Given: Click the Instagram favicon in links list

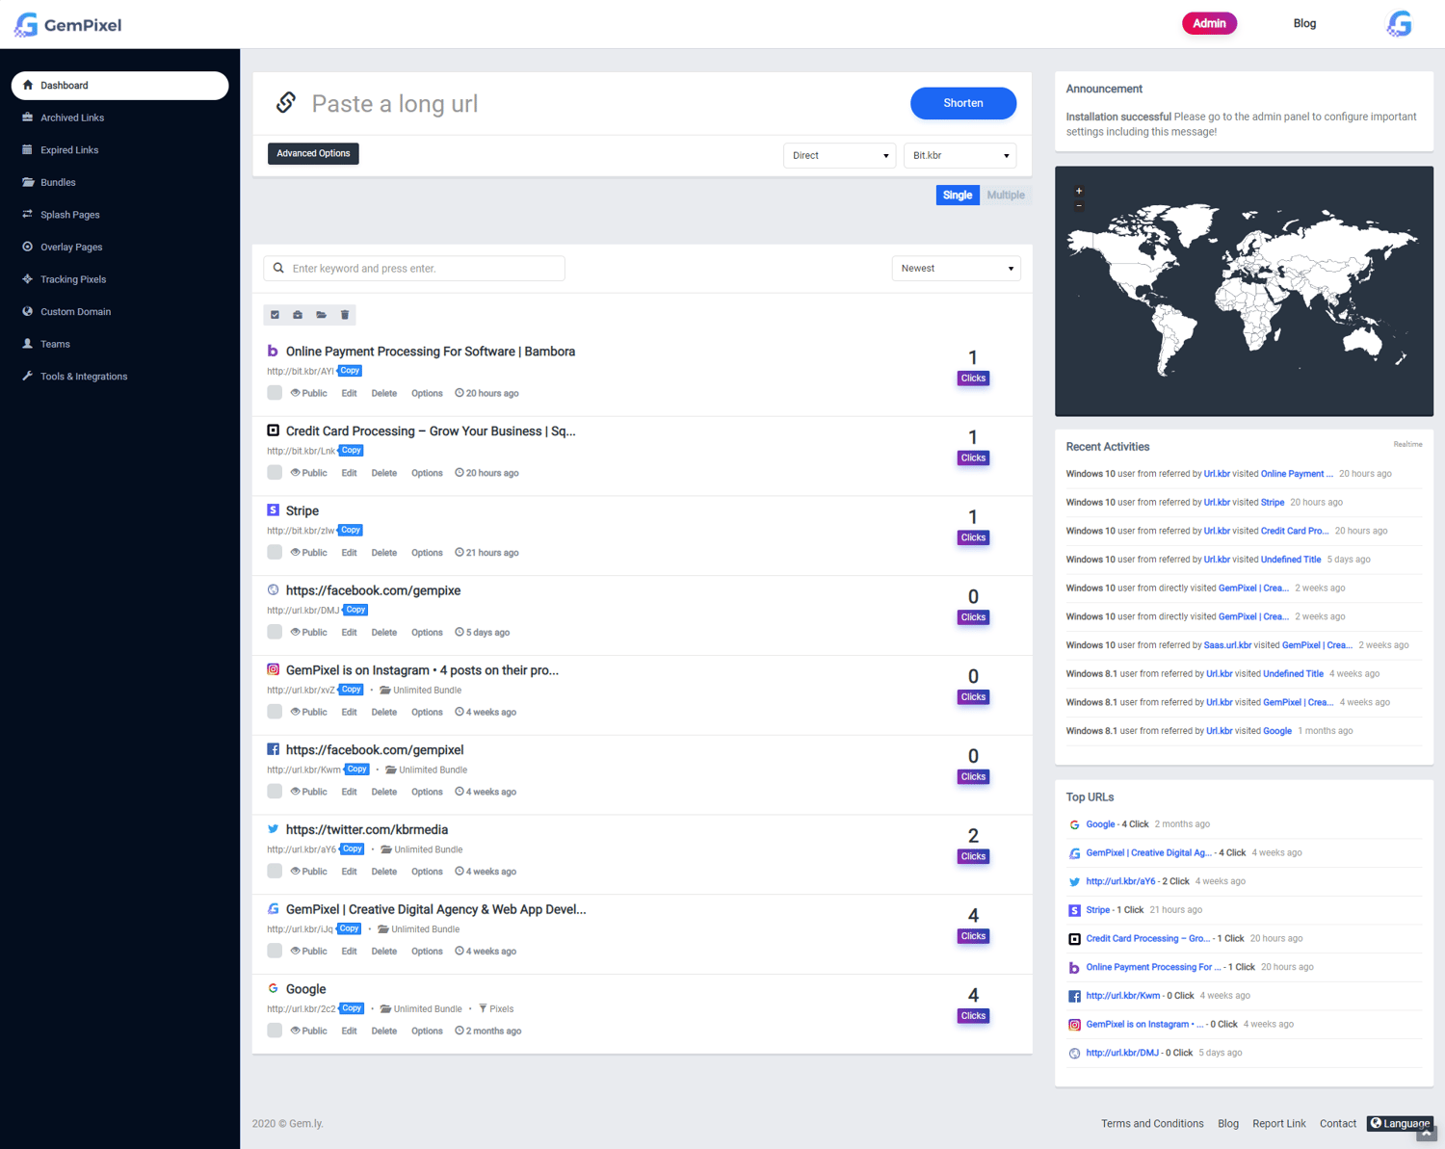Looking at the screenshot, I should point(273,669).
